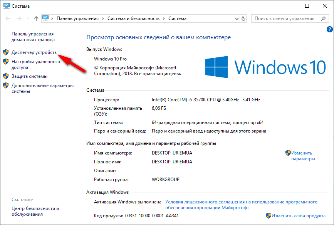Click shield icon beside Диспетчер устройств
Screen dimensions: 334x225
tap(6, 52)
